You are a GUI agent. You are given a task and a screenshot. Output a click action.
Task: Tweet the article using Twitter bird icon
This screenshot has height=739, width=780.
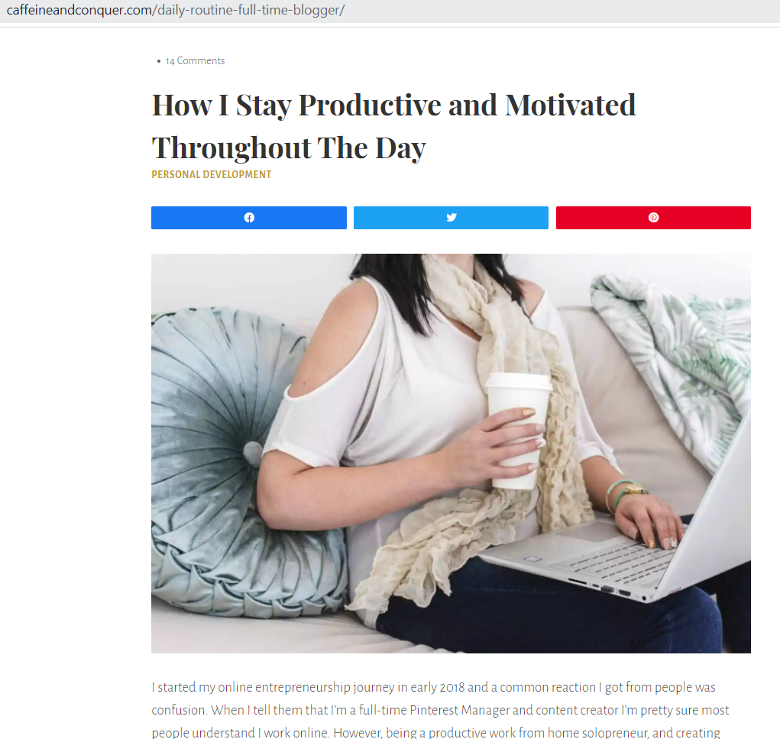(x=451, y=218)
